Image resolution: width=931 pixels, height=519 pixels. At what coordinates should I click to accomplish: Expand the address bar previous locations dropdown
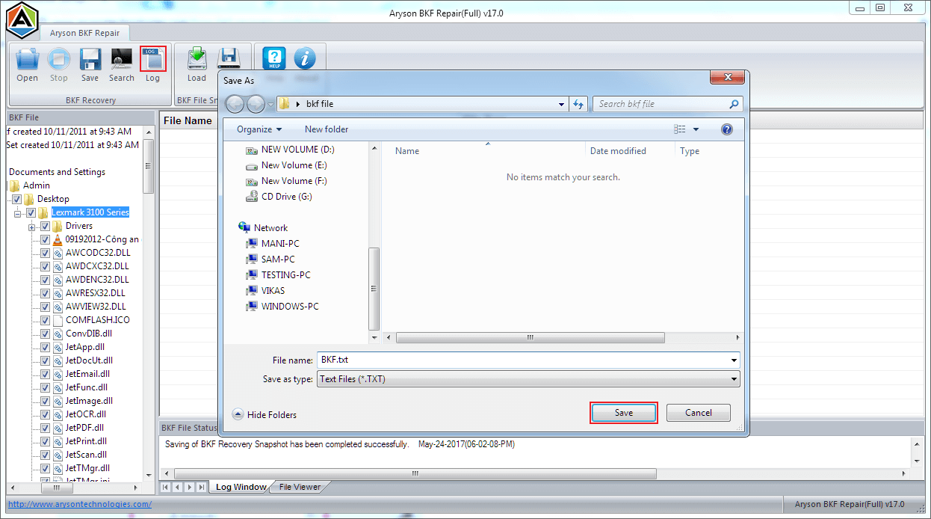pyautogui.click(x=562, y=104)
